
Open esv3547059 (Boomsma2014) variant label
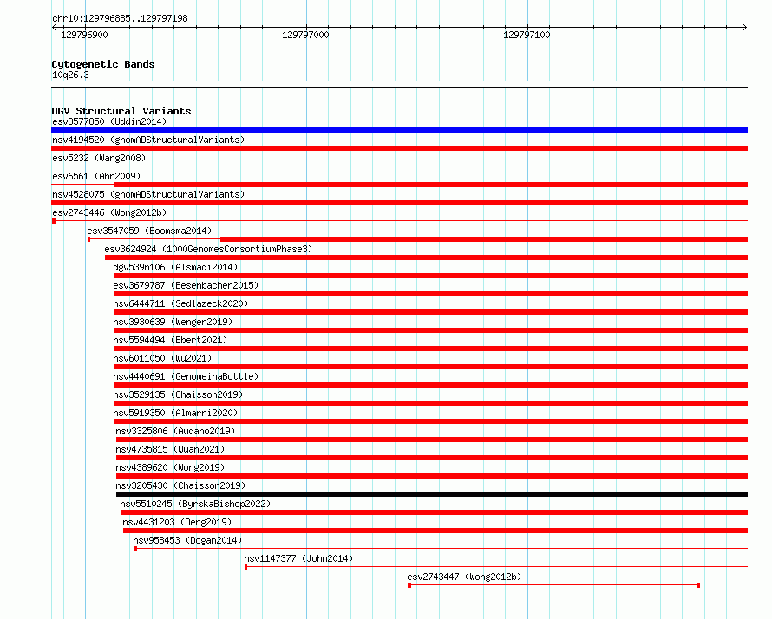point(149,231)
